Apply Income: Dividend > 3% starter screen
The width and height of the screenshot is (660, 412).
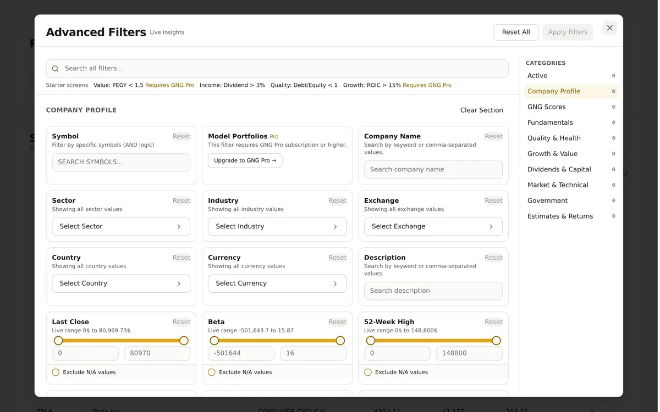[232, 86]
